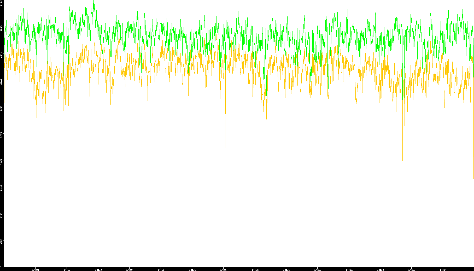This screenshot has width=474, height=271.
Task: Click the 1231 value axis label
Action: click(x=2, y=215)
